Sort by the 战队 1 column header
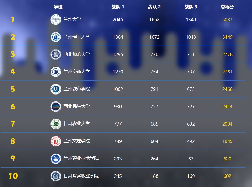This screenshot has height=187, width=252. [x=118, y=7]
